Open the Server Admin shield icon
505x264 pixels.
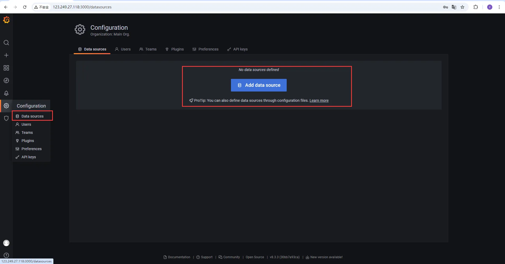click(6, 118)
